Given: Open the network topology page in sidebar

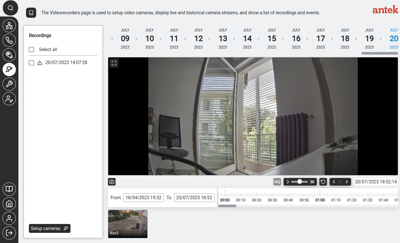Looking at the screenshot, I should [x=9, y=26].
